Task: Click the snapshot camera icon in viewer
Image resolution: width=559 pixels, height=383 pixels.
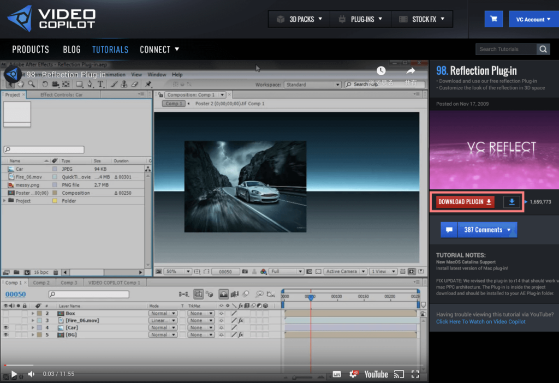Action: (245, 272)
